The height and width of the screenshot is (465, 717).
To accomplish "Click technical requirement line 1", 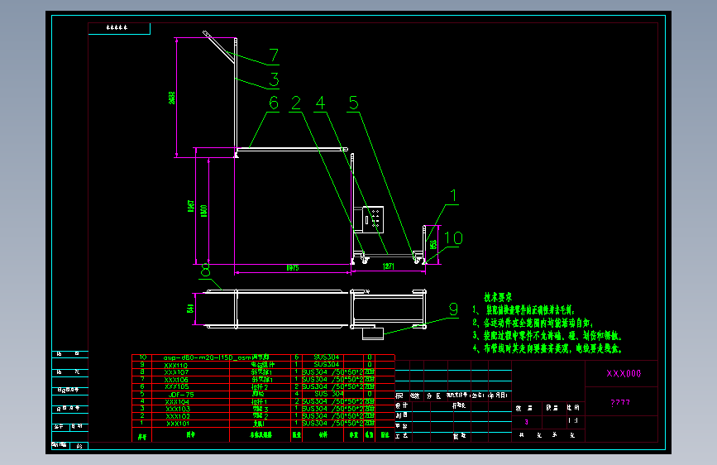I will pyautogui.click(x=523, y=309).
